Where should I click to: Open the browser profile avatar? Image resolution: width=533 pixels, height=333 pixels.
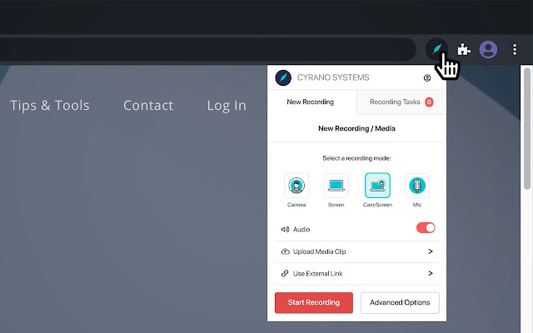(488, 50)
